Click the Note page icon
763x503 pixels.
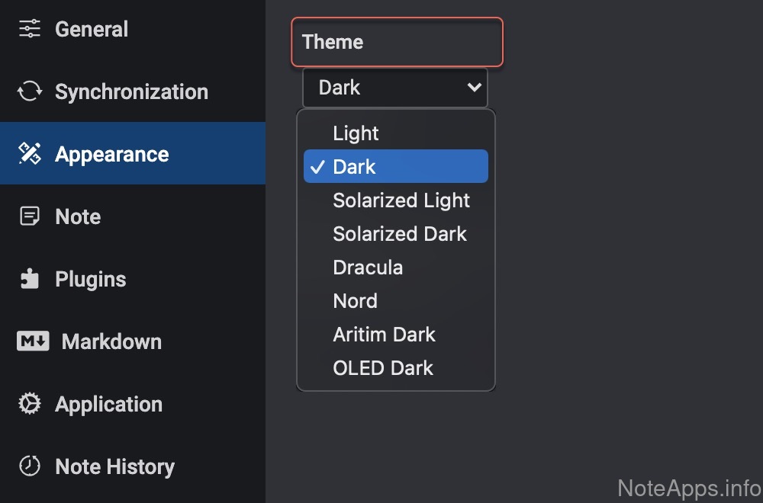coord(29,216)
